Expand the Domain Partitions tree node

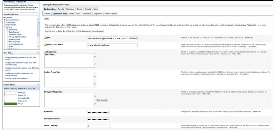tap(5, 20)
